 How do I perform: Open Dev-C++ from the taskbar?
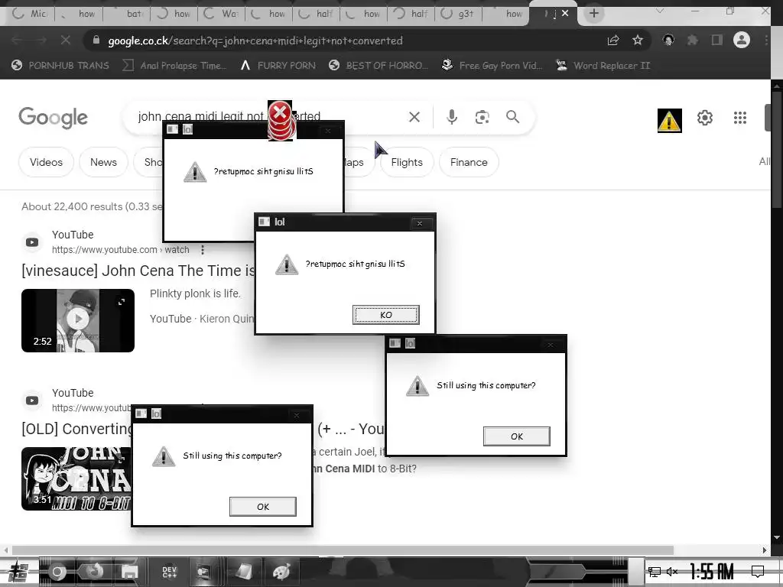click(169, 572)
